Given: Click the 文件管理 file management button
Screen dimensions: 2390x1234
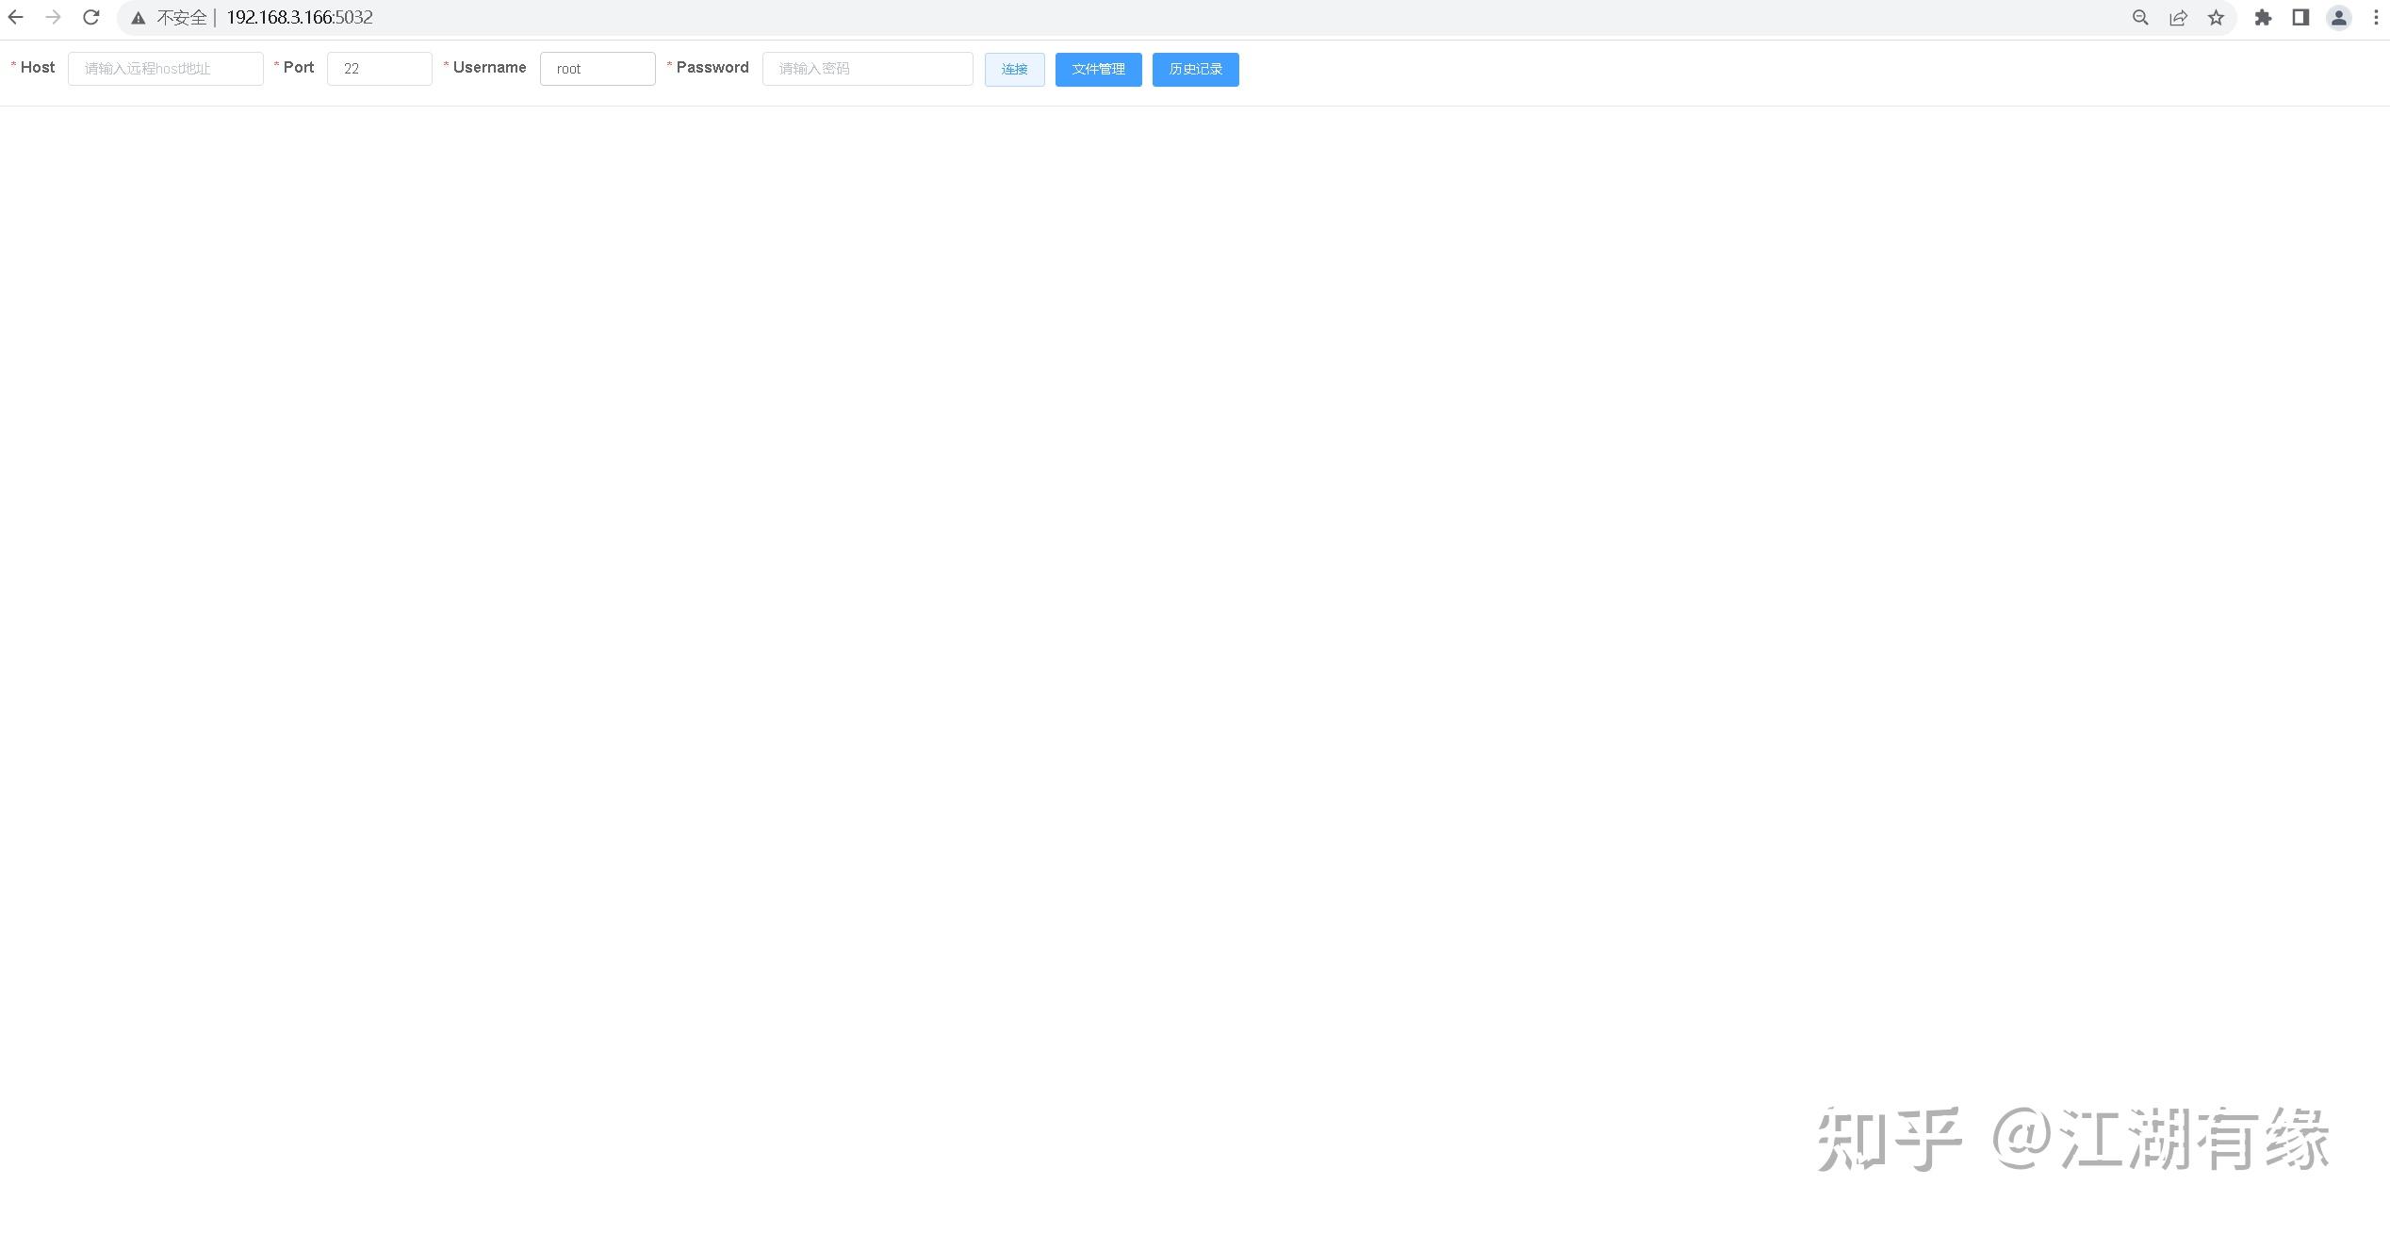Looking at the screenshot, I should [x=1098, y=69].
